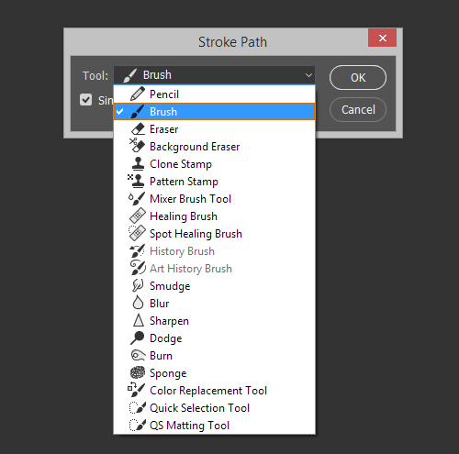Click the Cancel button
The width and height of the screenshot is (459, 454).
pyautogui.click(x=358, y=110)
